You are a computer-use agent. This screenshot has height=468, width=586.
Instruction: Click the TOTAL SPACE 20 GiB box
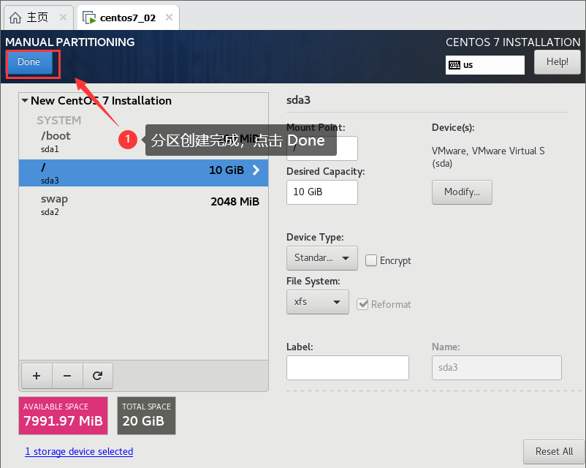(x=146, y=415)
